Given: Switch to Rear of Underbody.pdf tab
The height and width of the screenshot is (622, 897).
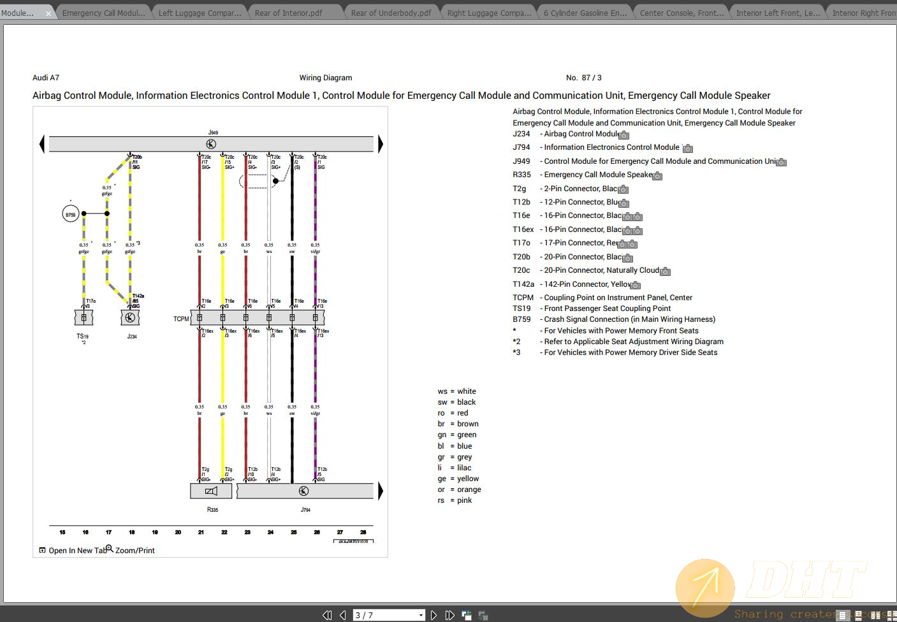Looking at the screenshot, I should (391, 13).
